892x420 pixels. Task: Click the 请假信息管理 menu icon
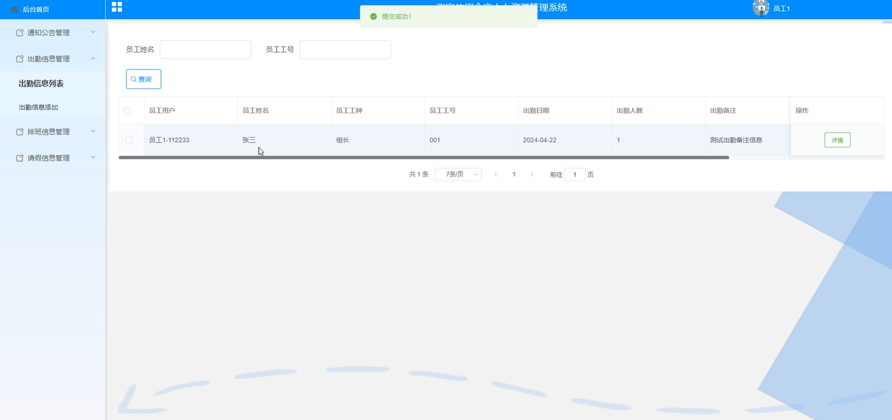(20, 158)
